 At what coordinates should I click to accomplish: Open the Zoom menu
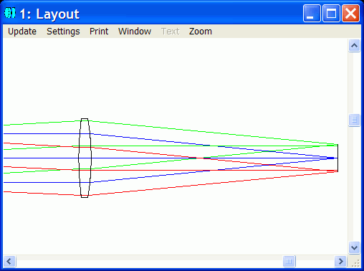coord(201,32)
